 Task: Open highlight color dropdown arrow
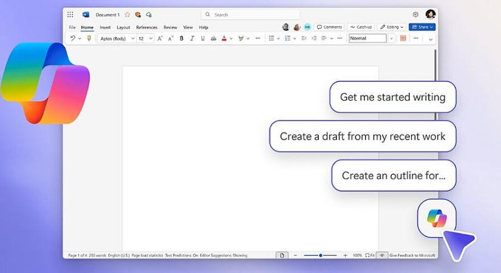248,39
